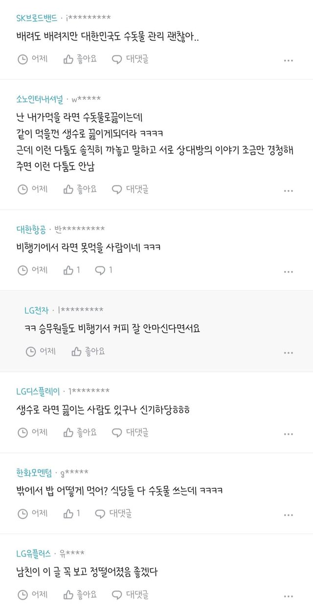Screen dimensions: 313x604
Task: Click speech bubble icon on 대한항공 comment
Action: [100, 270]
